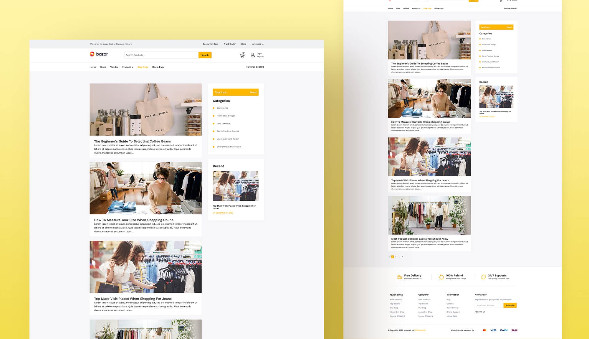Click the bazar logo in the header
589x339 pixels.
coord(98,54)
